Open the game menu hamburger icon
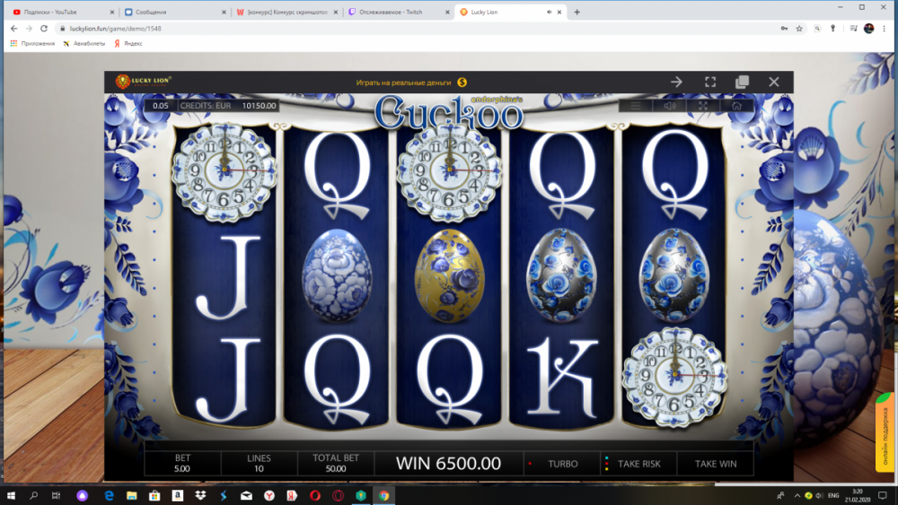Image resolution: width=898 pixels, height=505 pixels. 635,106
